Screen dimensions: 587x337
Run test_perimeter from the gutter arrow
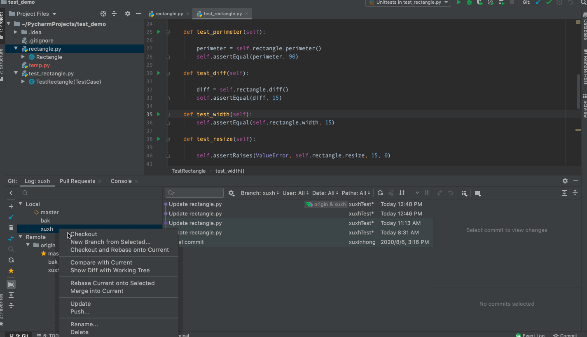click(x=159, y=32)
